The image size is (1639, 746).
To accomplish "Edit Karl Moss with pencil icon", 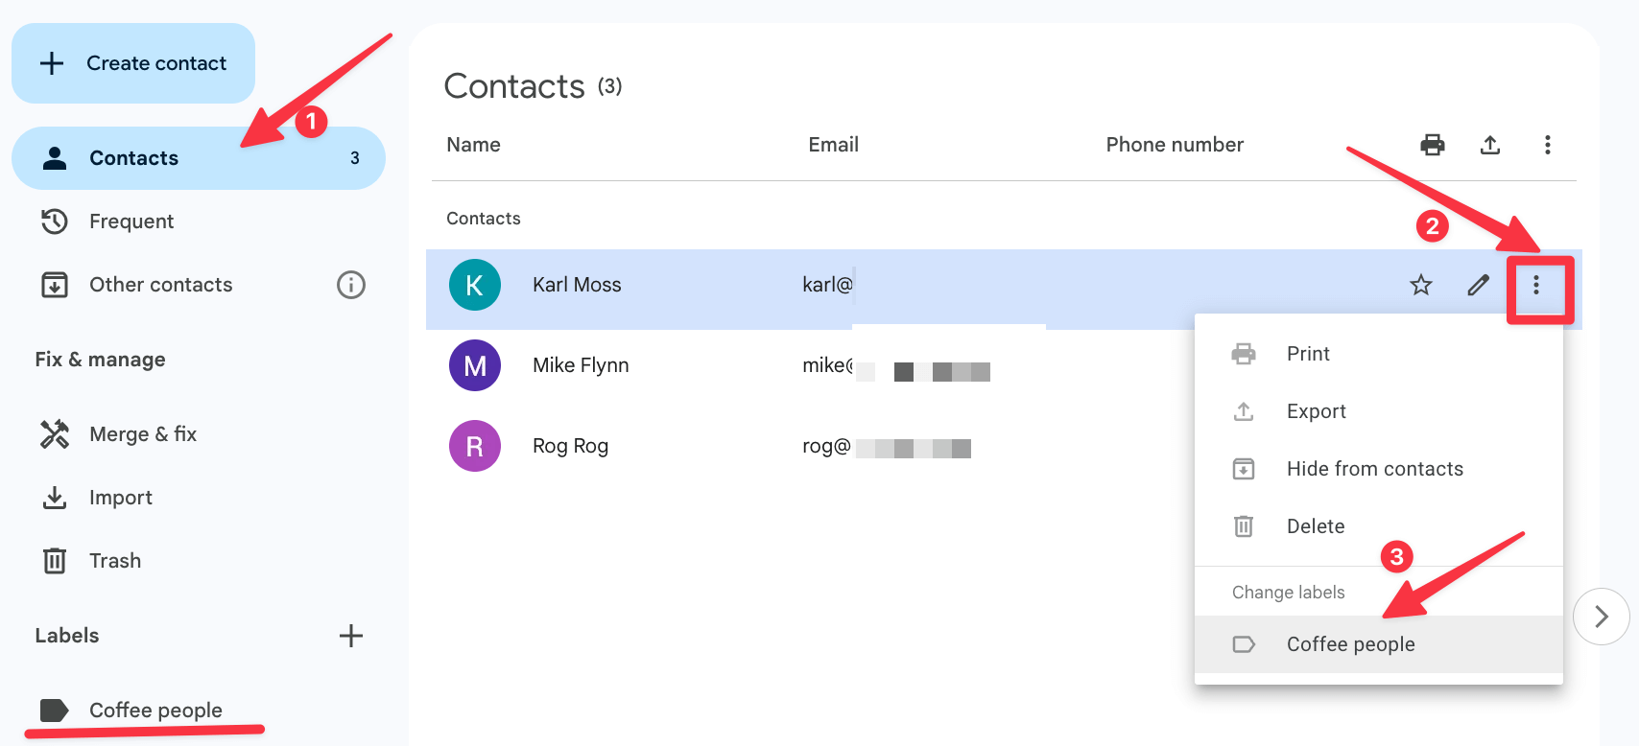I will pos(1479,285).
